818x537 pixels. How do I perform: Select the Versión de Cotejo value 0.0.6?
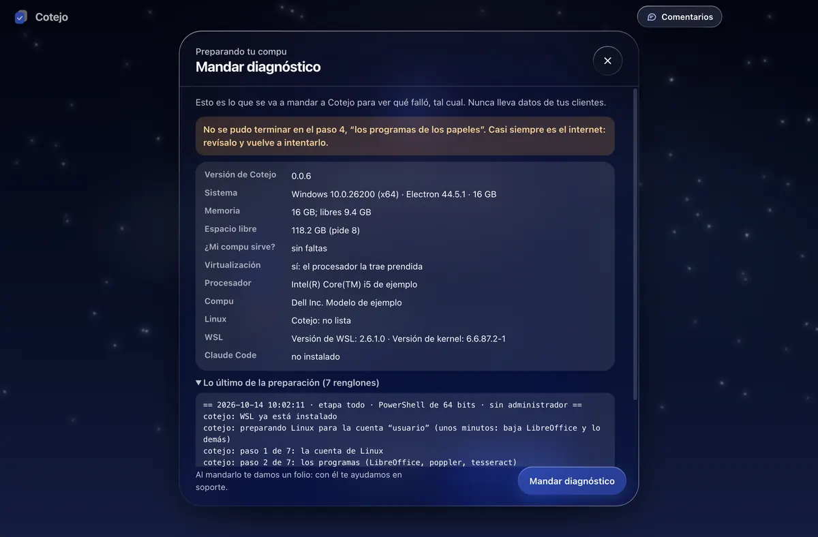301,176
